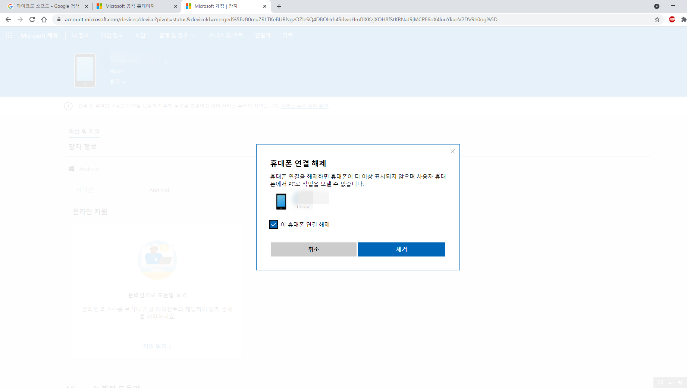Click the browser forward arrow
Image resolution: width=687 pixels, height=388 pixels.
coord(20,19)
